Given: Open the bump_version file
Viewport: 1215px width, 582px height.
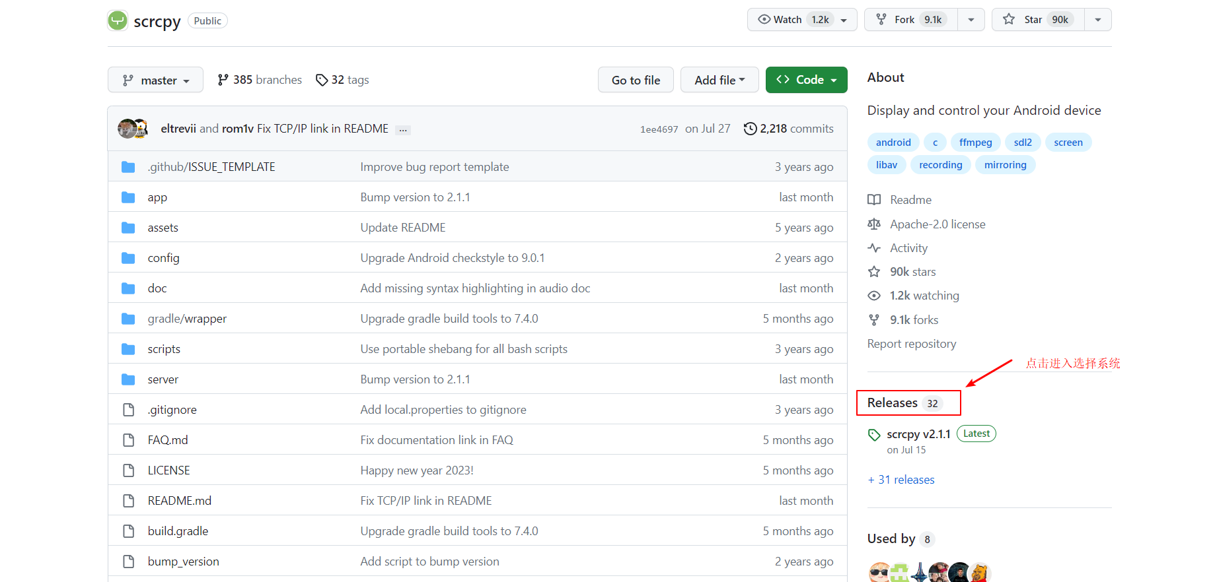Looking at the screenshot, I should pyautogui.click(x=184, y=562).
